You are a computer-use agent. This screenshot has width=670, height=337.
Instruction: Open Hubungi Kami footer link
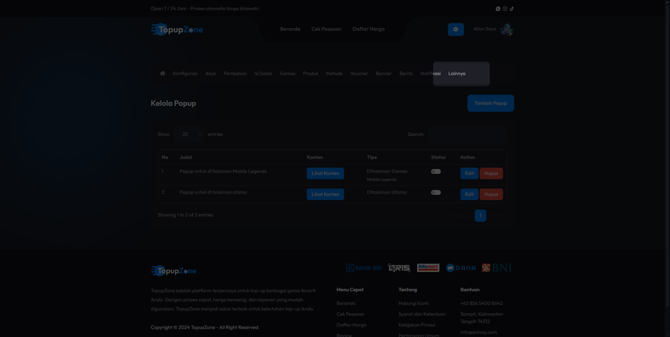(x=413, y=303)
